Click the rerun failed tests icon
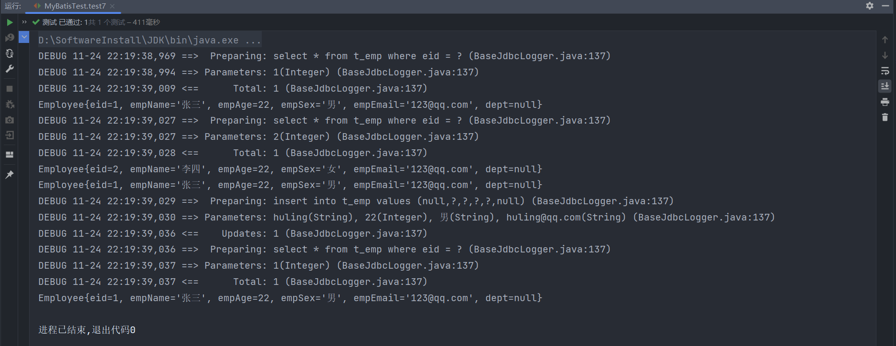 (x=10, y=38)
